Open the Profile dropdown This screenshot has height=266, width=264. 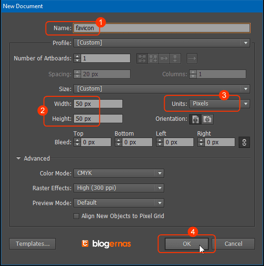pyautogui.click(x=162, y=43)
